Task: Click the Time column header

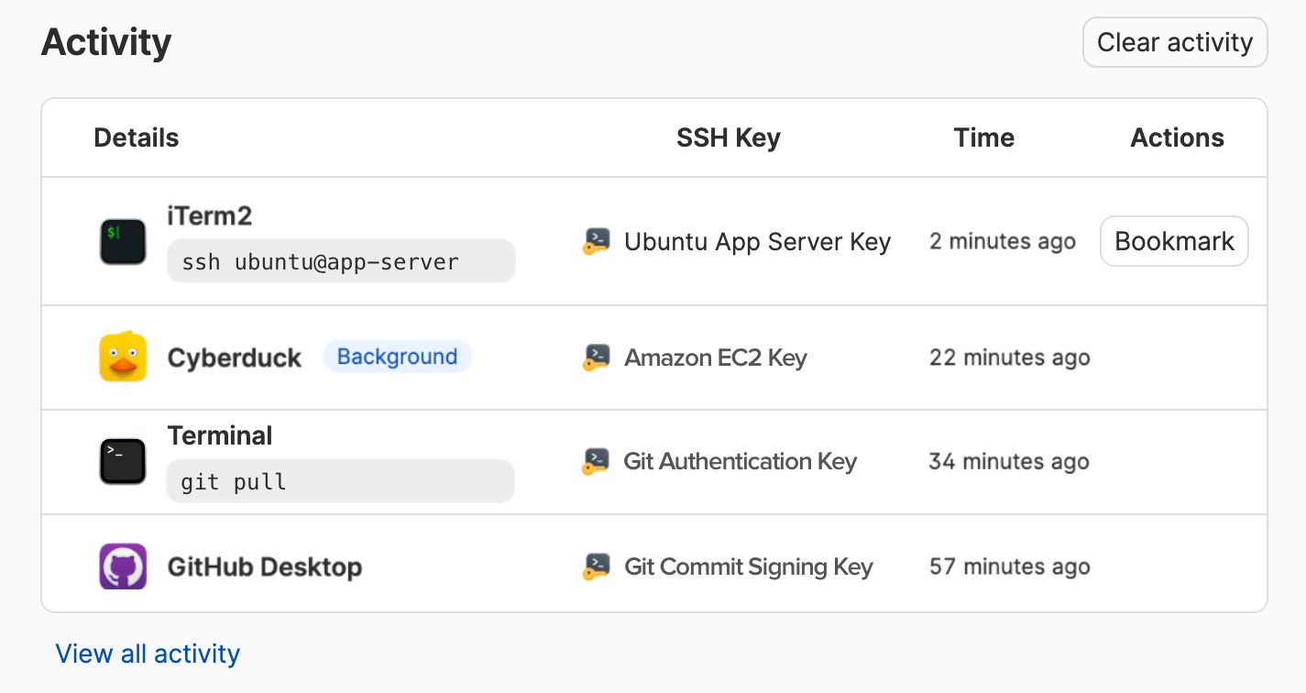Action: click(984, 137)
